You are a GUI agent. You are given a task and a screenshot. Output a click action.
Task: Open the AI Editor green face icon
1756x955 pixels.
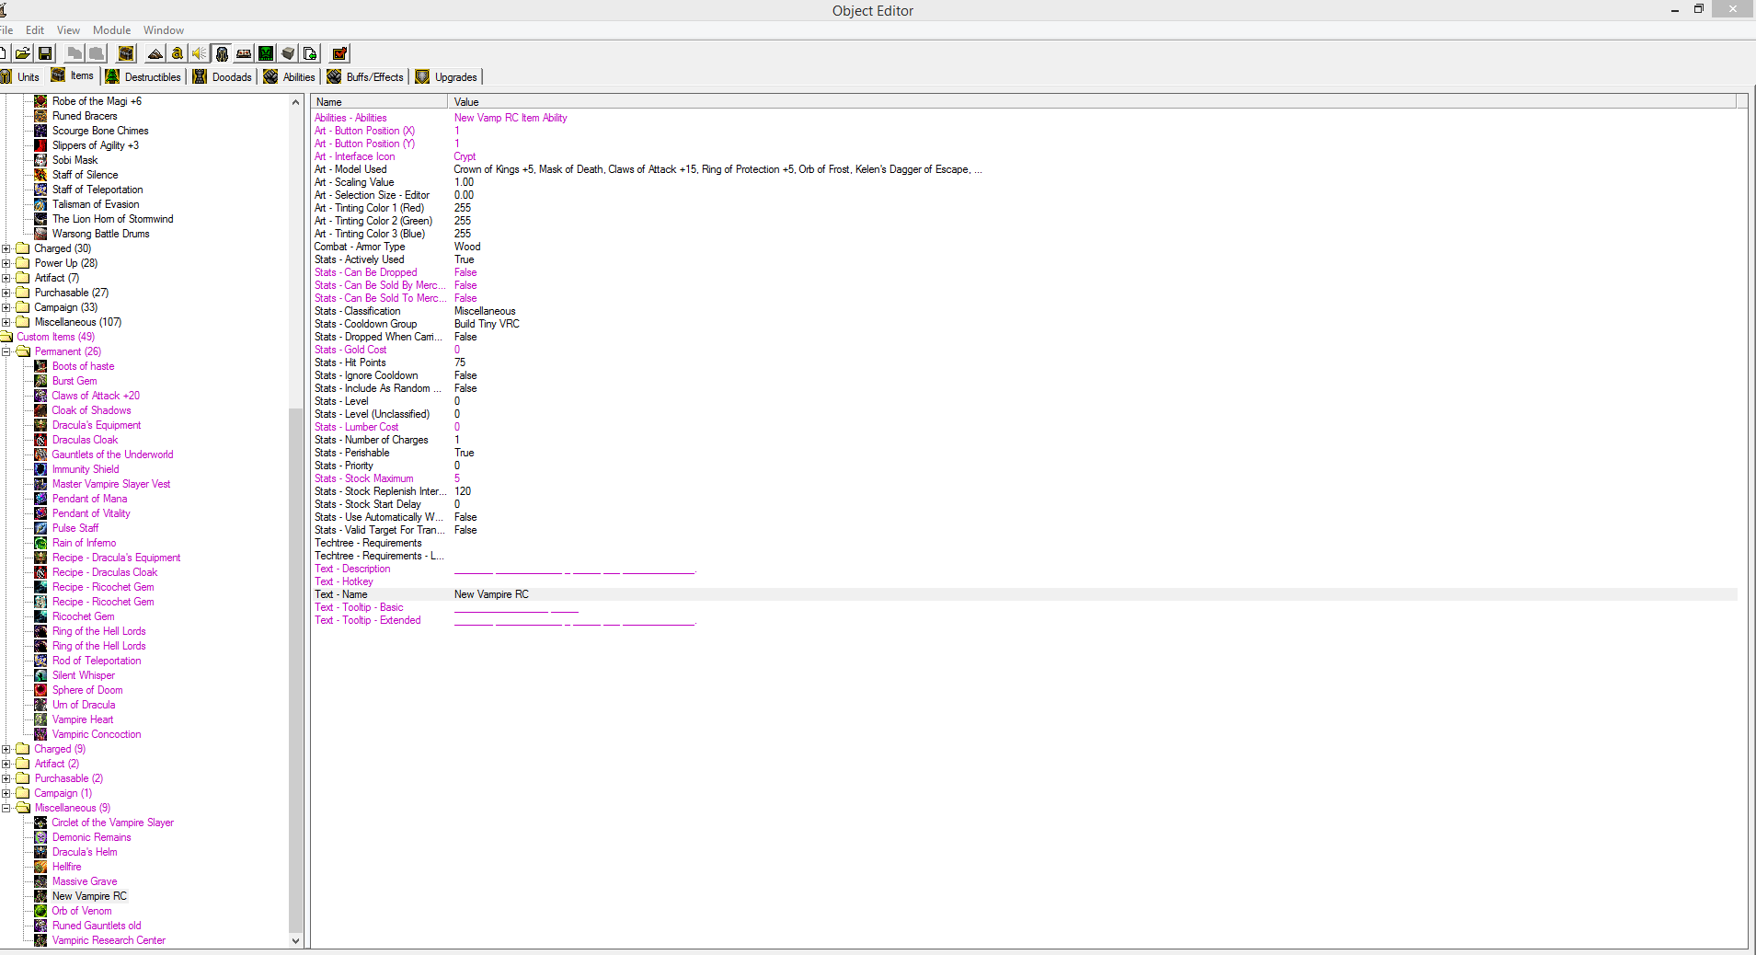coord(266,53)
